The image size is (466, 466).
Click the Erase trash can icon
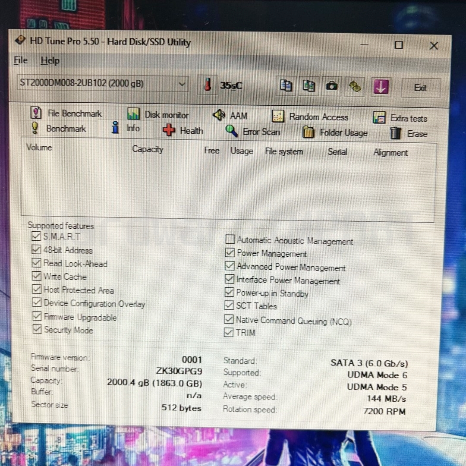[x=396, y=133]
